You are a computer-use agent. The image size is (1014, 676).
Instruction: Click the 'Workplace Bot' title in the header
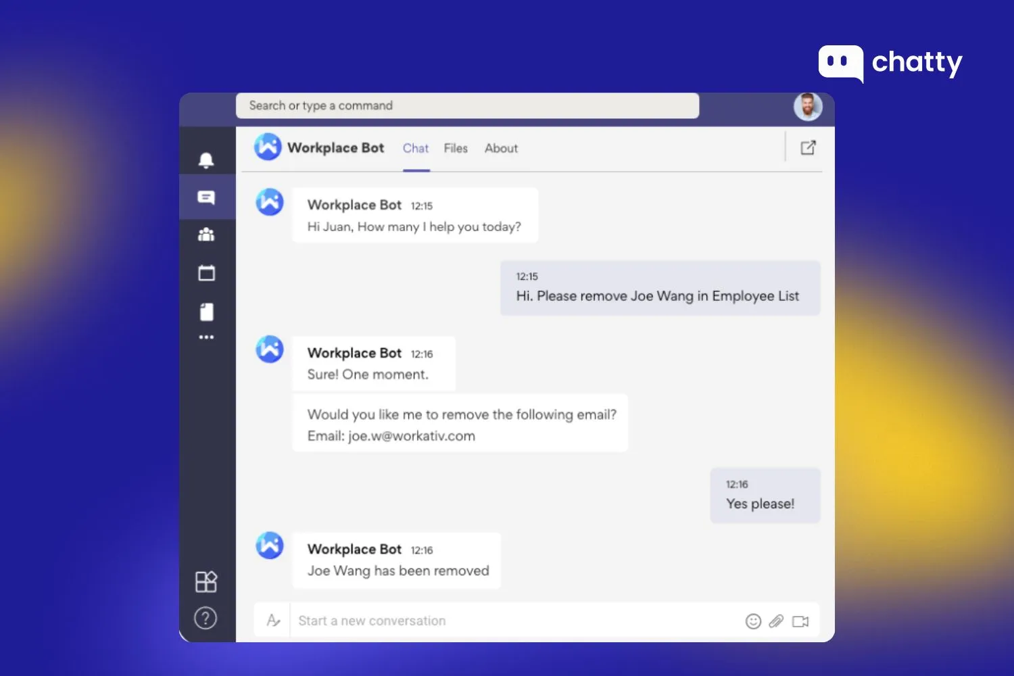tap(335, 147)
